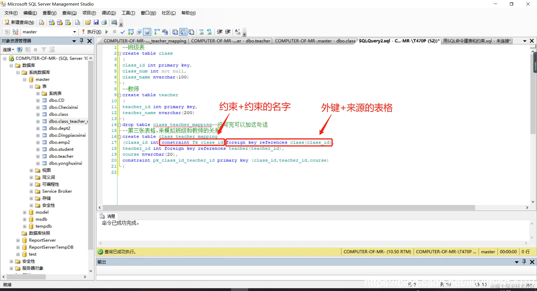Print the current query document
Viewport: 537px width, 291px height.
[104, 22]
